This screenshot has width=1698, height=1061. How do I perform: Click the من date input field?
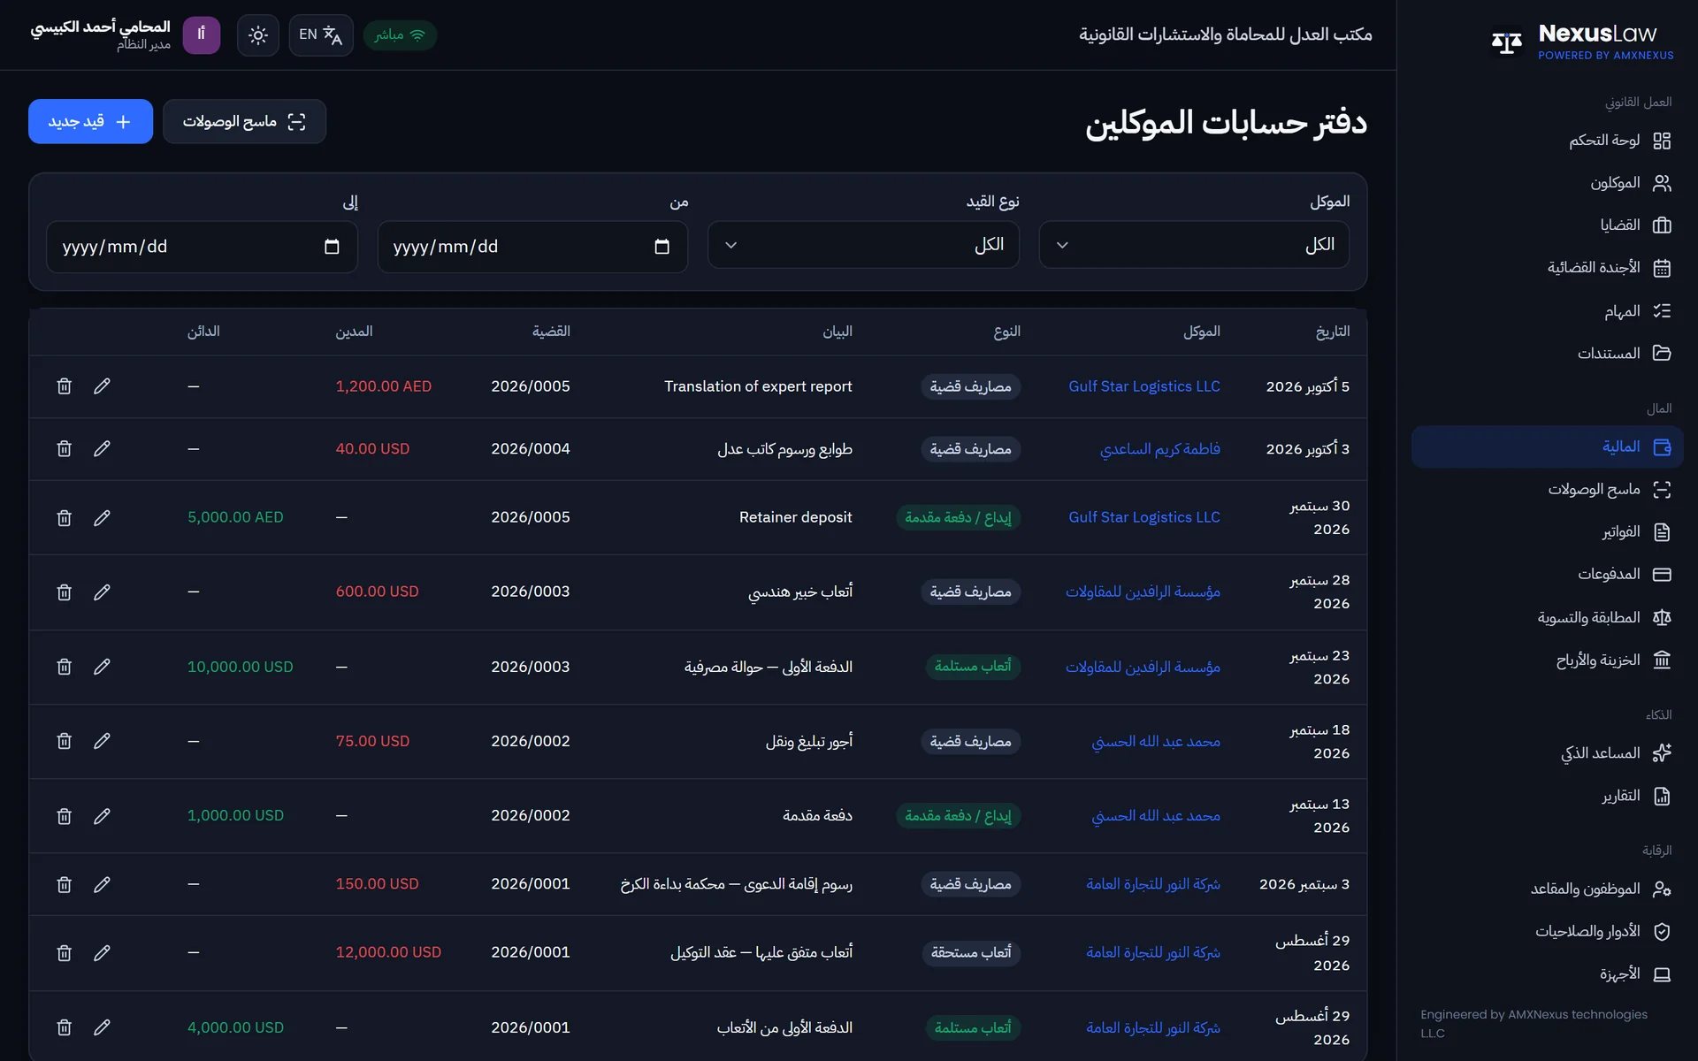532,247
